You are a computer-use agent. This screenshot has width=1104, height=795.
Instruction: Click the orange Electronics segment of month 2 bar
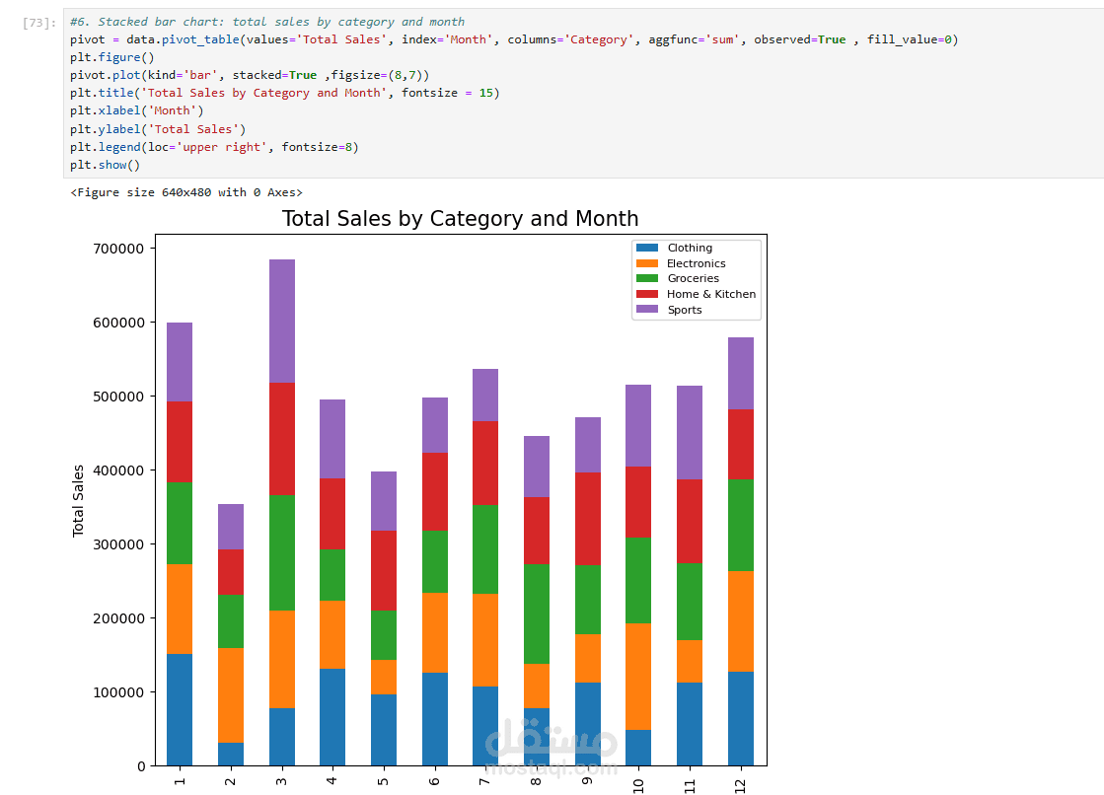point(230,695)
